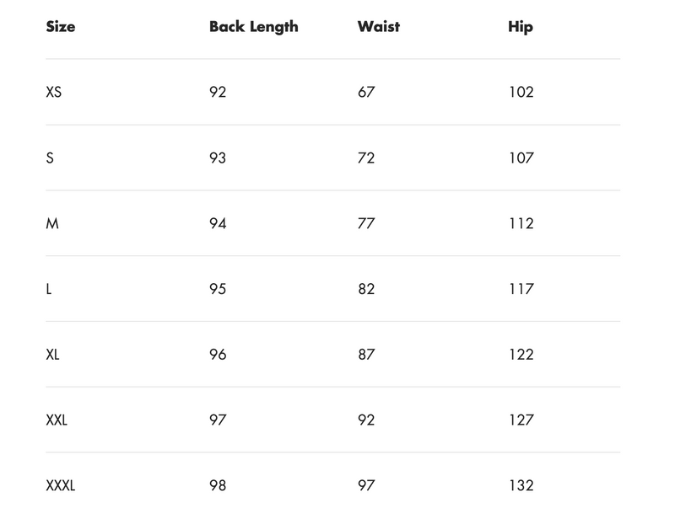Select the M size row label
The width and height of the screenshot is (675, 524).
click(x=52, y=223)
